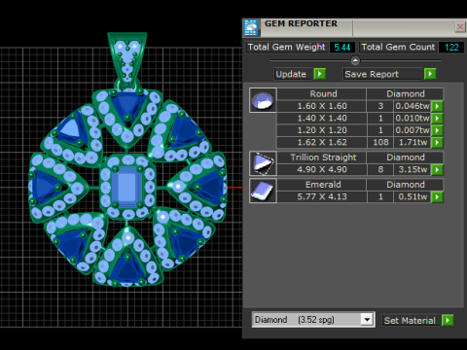Viewport: 467px width, 350px height.
Task: Close the Gem Reporter panel
Action: 460,26
